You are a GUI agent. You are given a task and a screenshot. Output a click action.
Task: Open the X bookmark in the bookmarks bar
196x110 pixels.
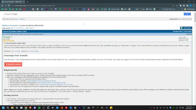pos(80,9)
